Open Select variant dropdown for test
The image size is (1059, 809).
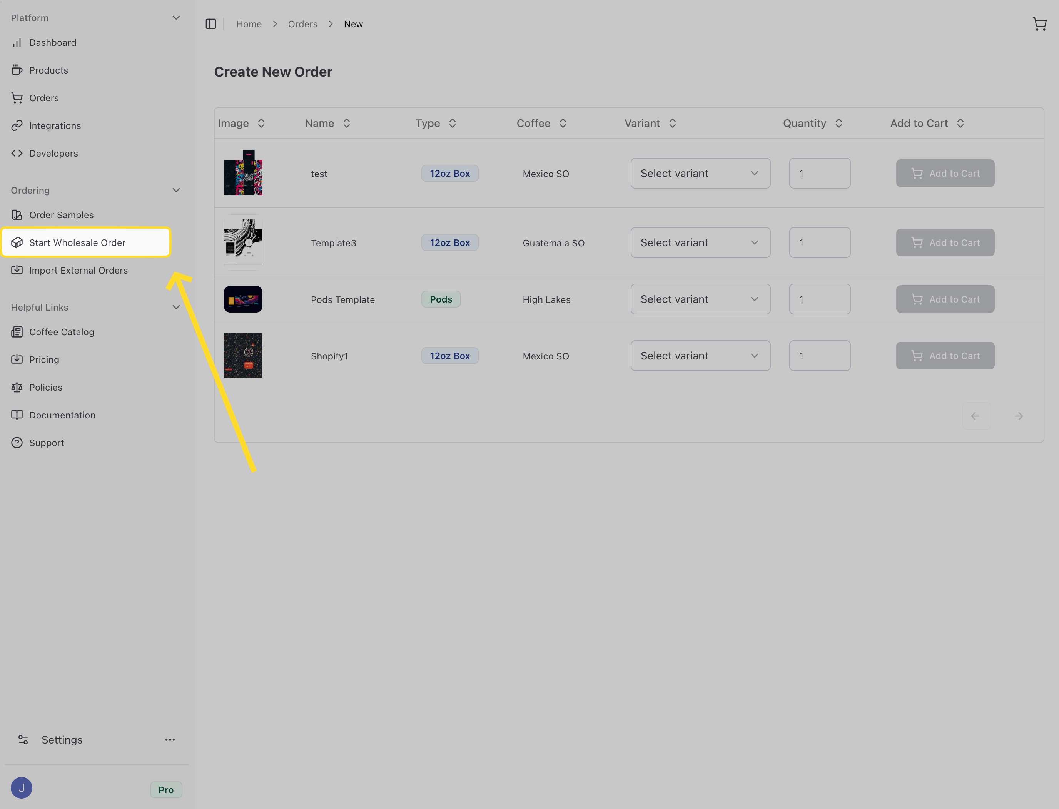700,173
